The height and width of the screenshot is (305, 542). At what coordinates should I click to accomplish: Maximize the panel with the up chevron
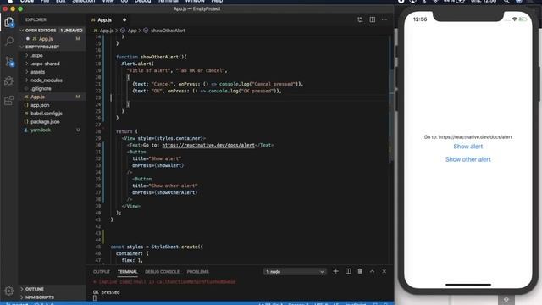372,271
